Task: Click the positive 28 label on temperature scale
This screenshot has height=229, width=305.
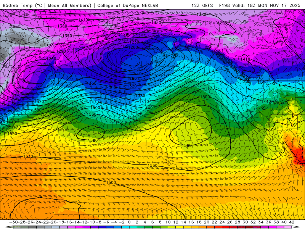Action: (x=237, y=222)
